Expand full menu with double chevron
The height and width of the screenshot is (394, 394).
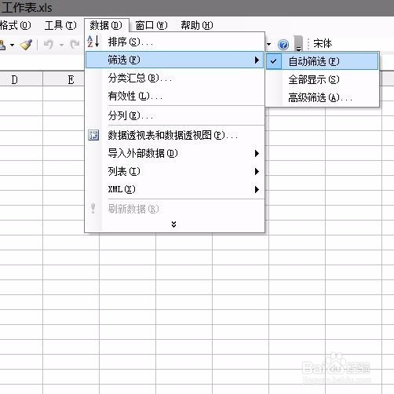173,224
